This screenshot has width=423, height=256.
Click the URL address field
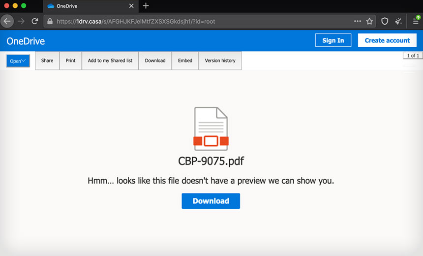click(210, 21)
